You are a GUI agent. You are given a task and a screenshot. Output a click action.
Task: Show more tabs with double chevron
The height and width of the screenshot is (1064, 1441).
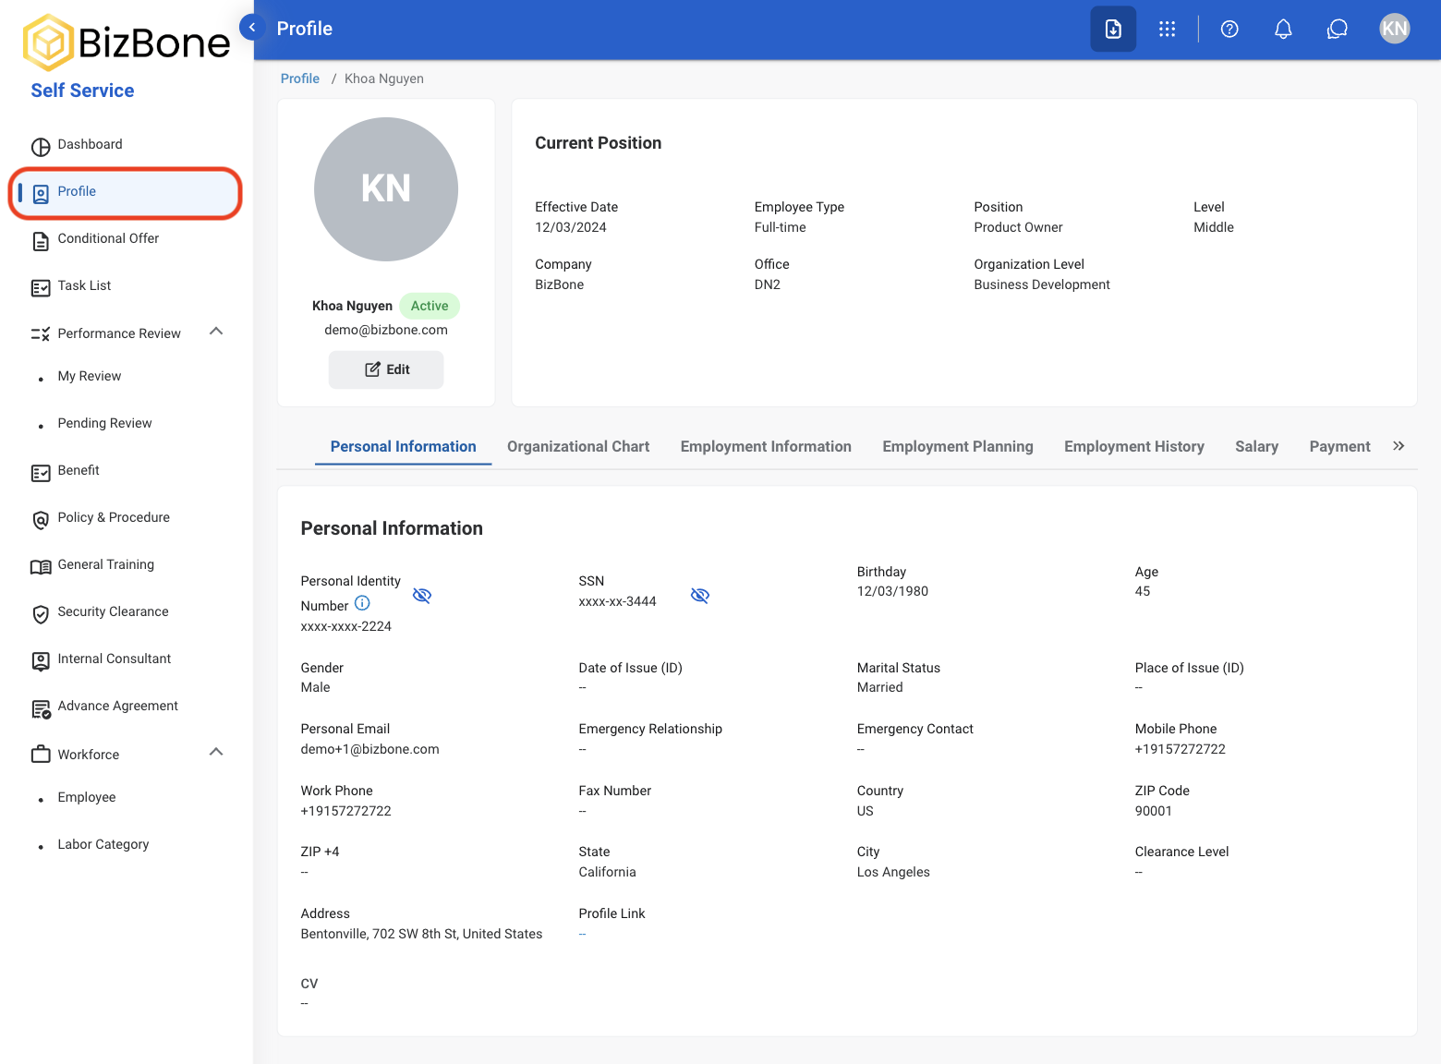point(1399,446)
